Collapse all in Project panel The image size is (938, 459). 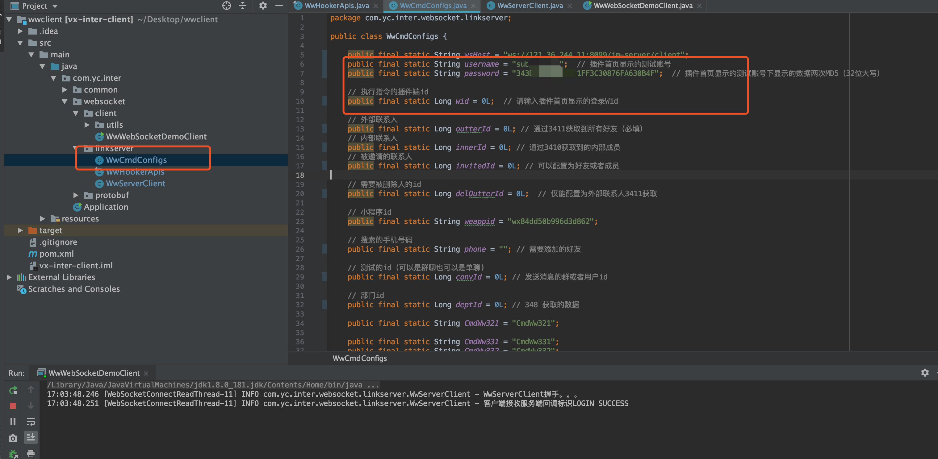pos(243,6)
